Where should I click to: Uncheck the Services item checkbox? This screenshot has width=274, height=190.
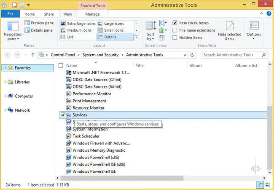[63, 115]
